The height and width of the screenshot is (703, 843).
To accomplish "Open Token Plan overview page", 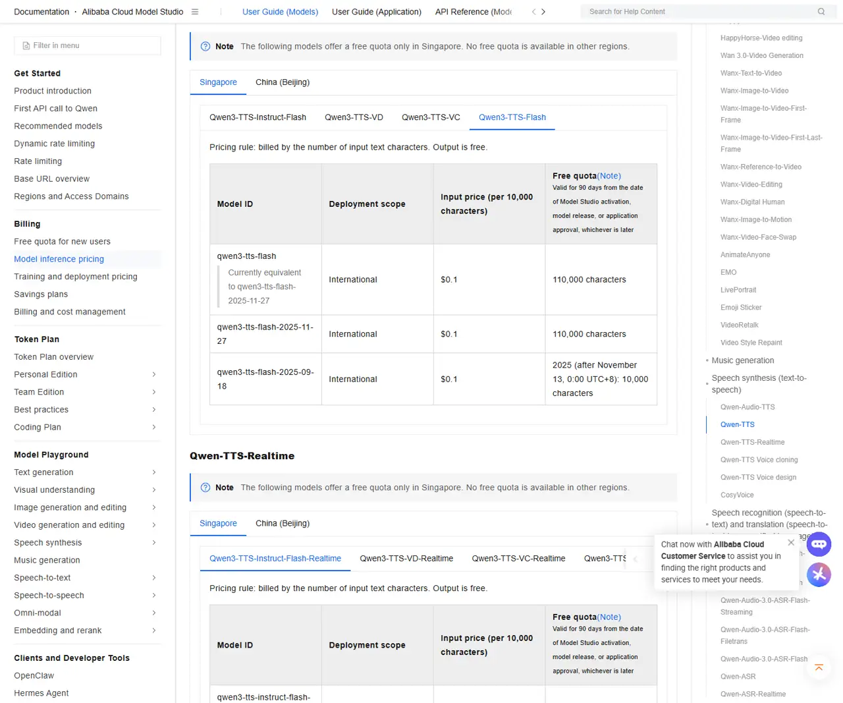I will (x=53, y=357).
